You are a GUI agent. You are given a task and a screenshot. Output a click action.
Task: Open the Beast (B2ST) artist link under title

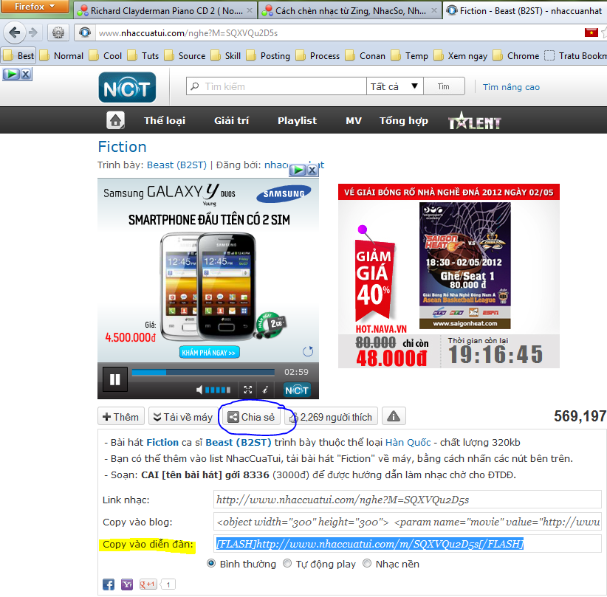click(176, 165)
